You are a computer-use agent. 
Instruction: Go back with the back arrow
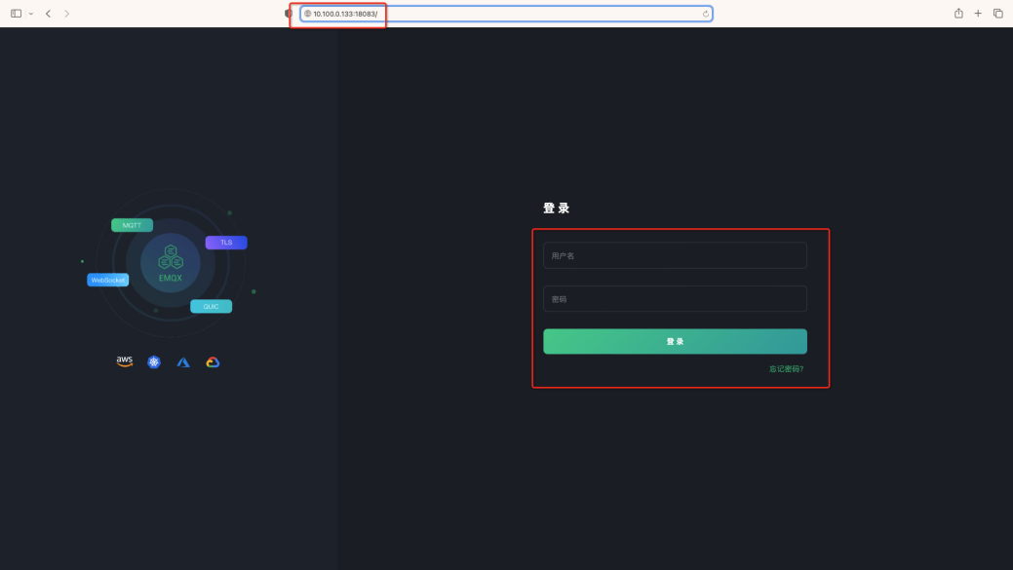coord(48,14)
